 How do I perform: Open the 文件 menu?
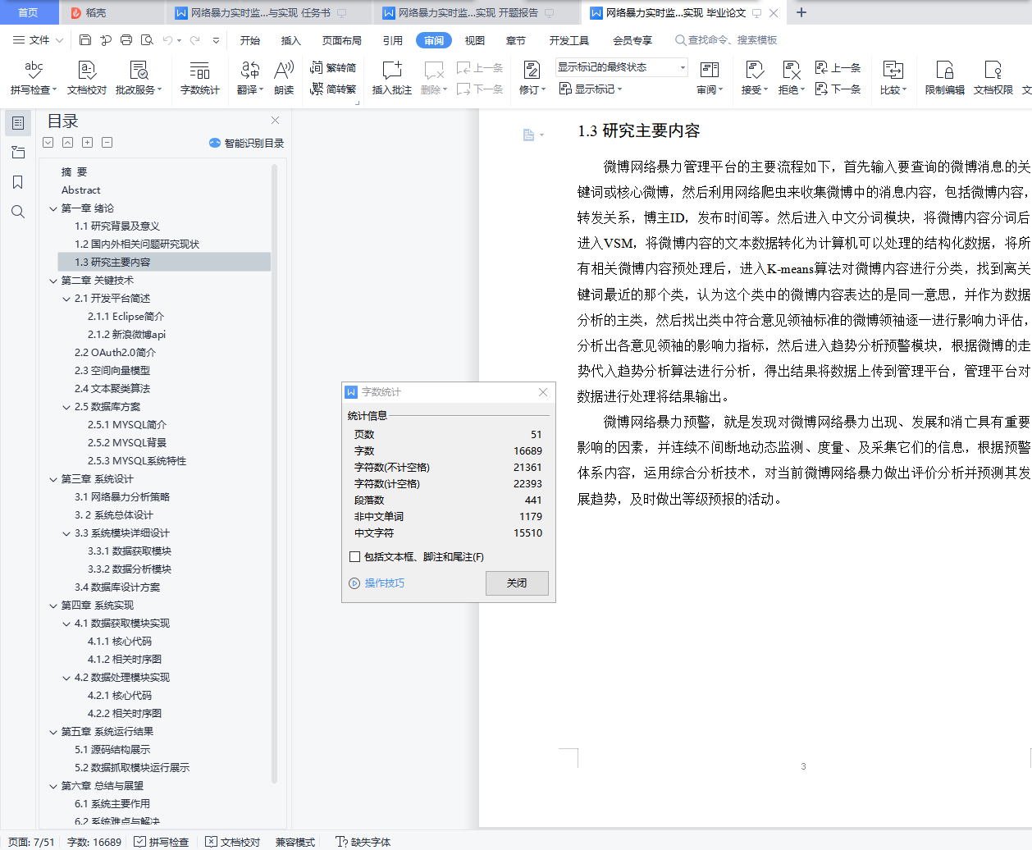(39, 39)
